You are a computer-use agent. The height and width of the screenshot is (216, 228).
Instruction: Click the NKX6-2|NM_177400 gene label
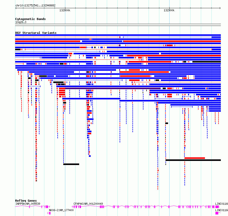tap(61, 210)
